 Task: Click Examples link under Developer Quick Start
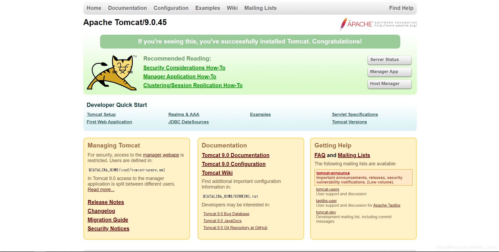click(260, 114)
